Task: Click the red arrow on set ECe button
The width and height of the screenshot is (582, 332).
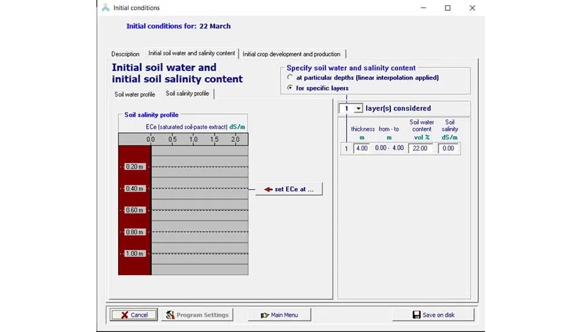Action: 268,190
